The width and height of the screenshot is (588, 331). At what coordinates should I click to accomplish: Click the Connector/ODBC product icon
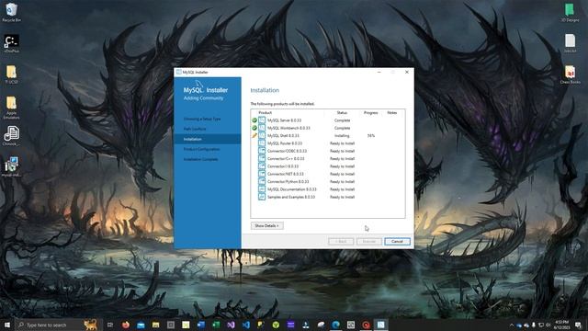pyautogui.click(x=262, y=151)
